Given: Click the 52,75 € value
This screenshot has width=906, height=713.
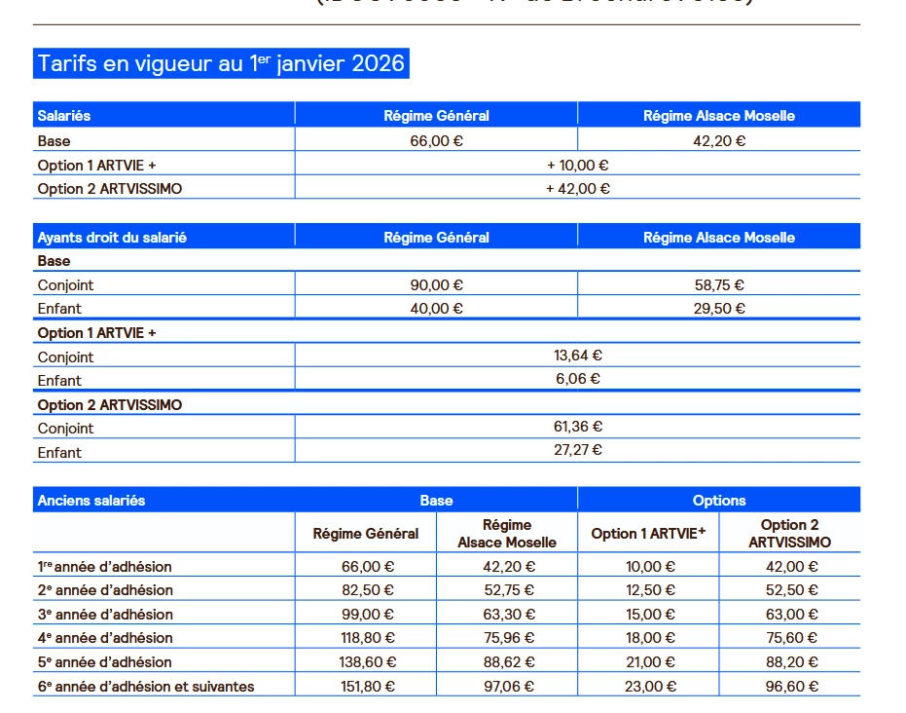Looking at the screenshot, I should click(509, 590).
